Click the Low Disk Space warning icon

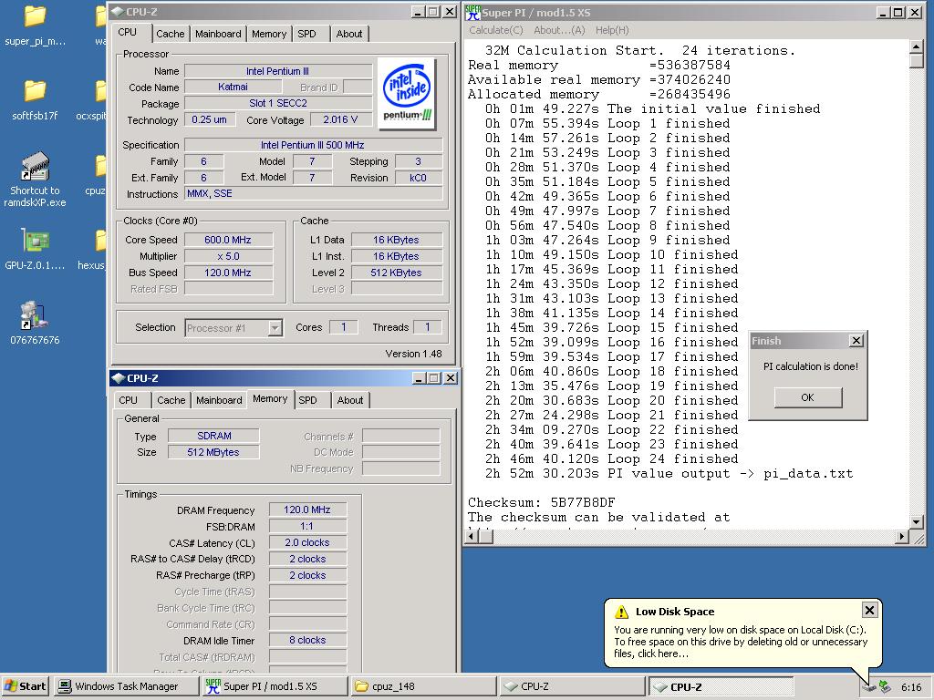621,612
